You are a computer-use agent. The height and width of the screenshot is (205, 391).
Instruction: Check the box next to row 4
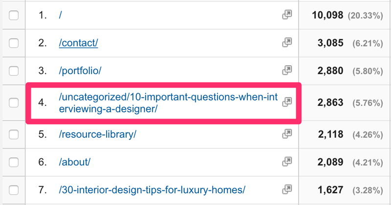[14, 102]
